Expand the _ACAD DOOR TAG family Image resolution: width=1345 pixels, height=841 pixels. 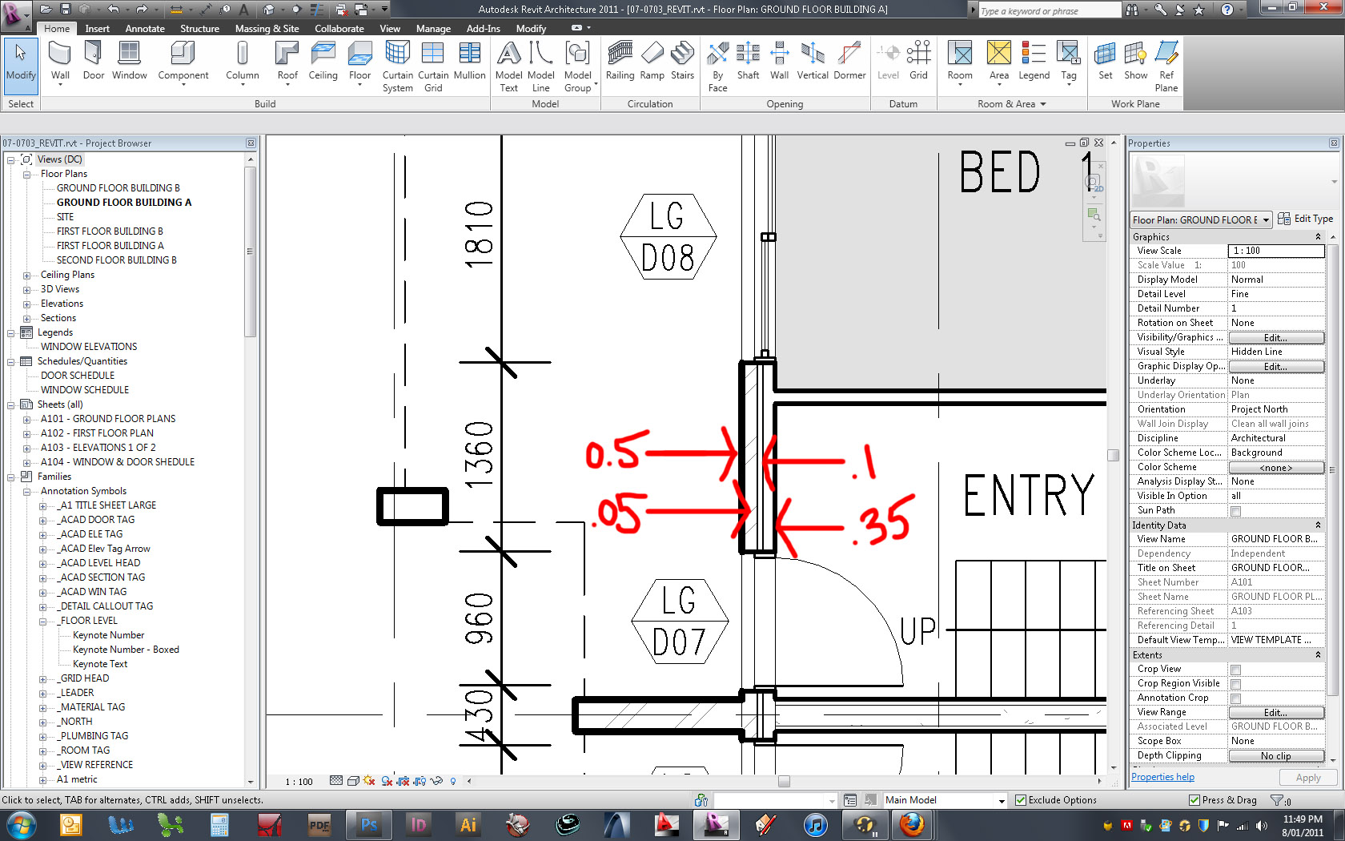(42, 520)
